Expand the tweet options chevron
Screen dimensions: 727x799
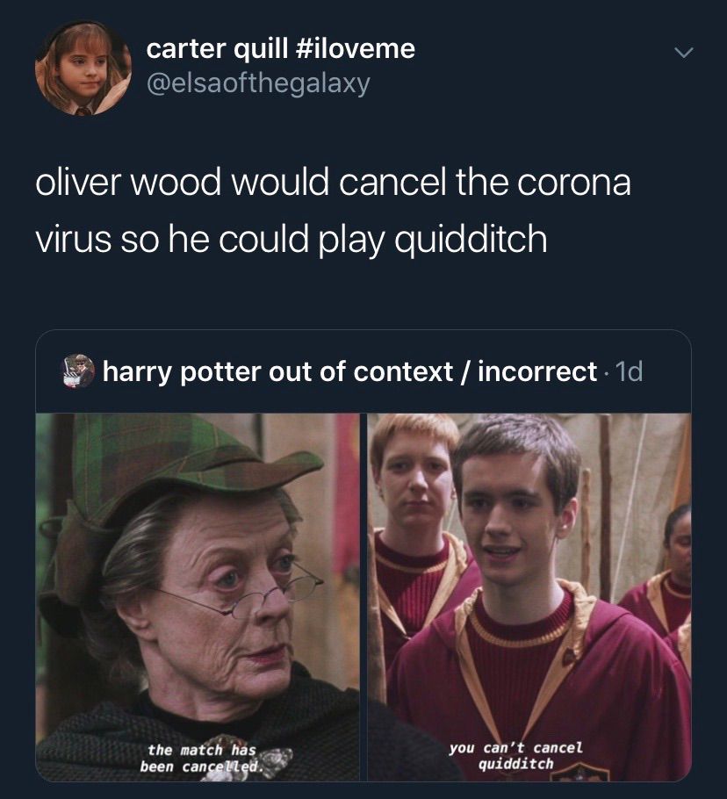[683, 52]
